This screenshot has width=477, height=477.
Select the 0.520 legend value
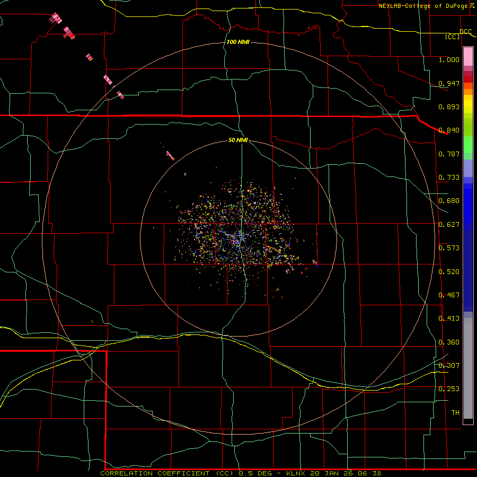click(449, 272)
